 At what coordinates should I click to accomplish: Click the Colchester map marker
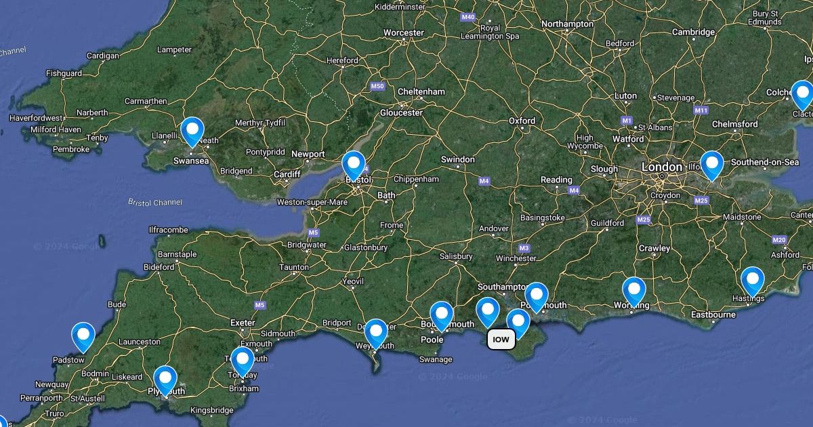803,95
